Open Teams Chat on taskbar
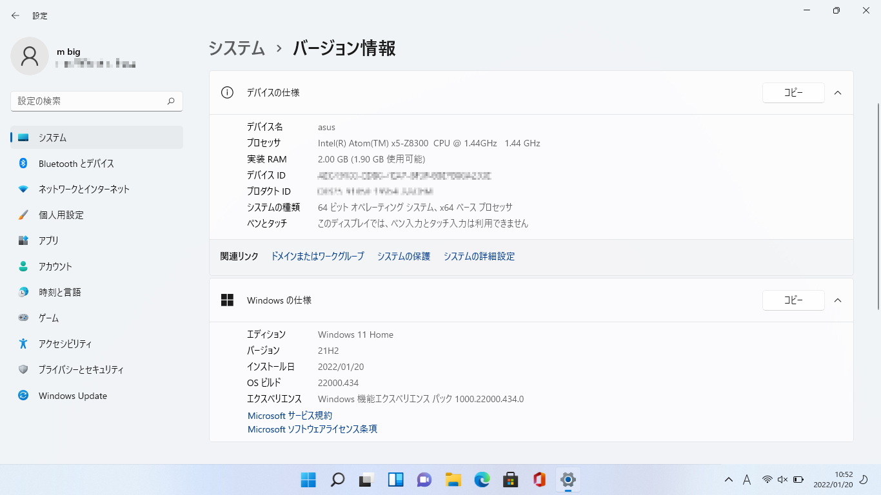881x495 pixels. (x=424, y=480)
